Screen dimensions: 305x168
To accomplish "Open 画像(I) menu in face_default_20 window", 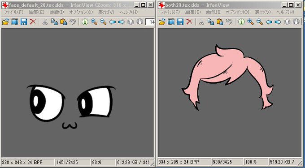I will pos(57,12).
